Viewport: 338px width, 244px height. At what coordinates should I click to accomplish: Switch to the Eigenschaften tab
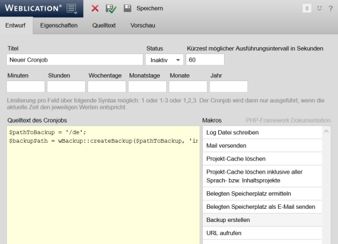coord(59,25)
